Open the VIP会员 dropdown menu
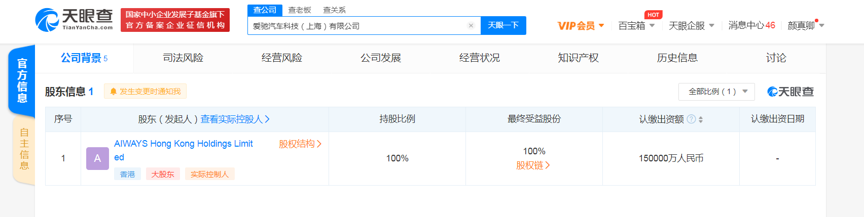The image size is (864, 217). coord(581,26)
